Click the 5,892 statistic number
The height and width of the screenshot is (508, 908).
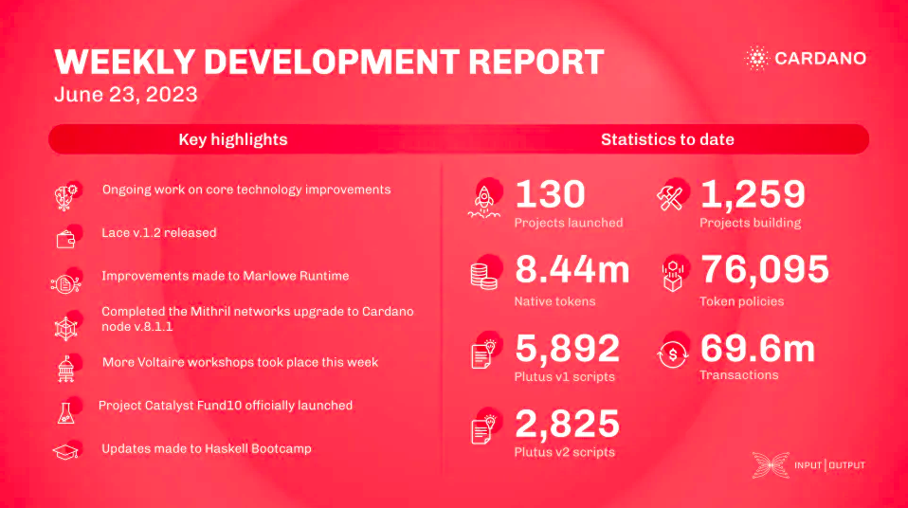click(x=568, y=349)
